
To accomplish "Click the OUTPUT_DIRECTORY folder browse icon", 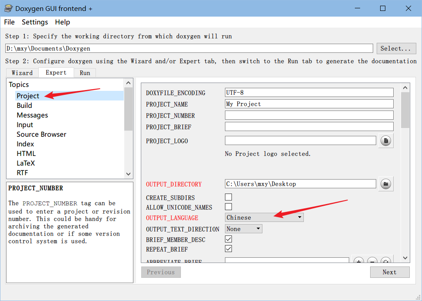I will tap(385, 184).
